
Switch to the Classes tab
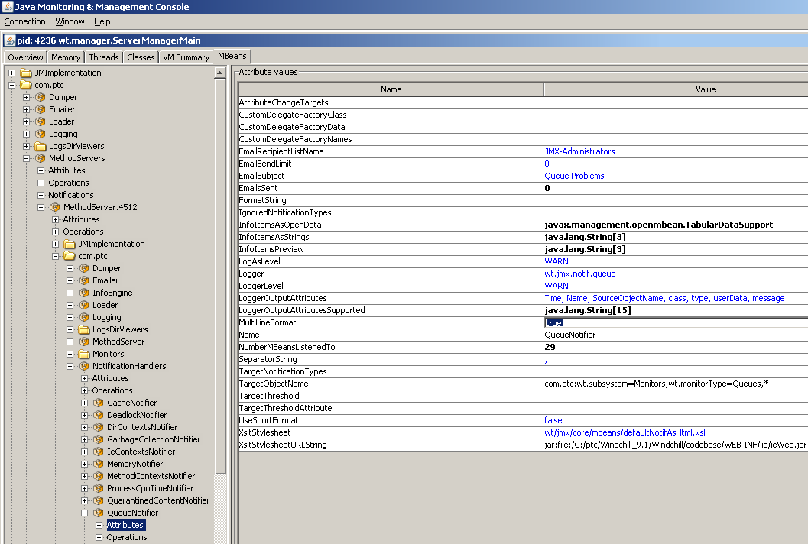141,57
